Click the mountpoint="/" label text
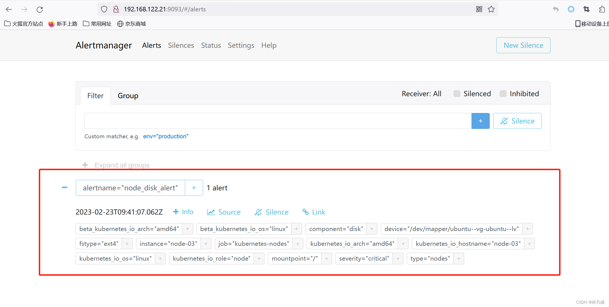Viewport: 609px width, 307px height. (x=295, y=258)
